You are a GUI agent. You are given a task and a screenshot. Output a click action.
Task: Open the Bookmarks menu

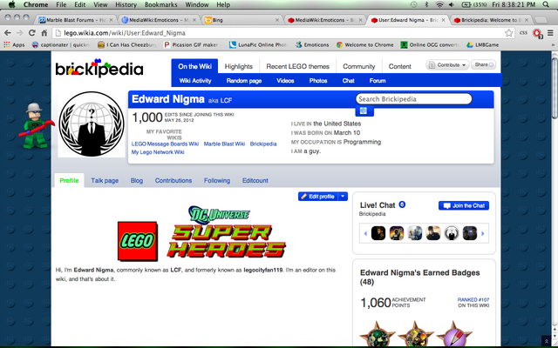pos(160,4)
